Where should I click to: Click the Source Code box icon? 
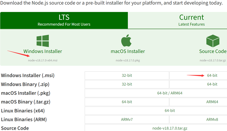click(213, 41)
